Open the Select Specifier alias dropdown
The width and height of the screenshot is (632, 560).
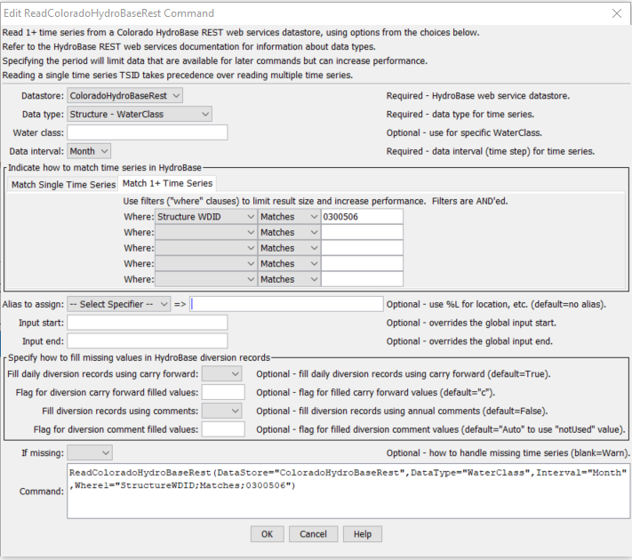tap(118, 304)
